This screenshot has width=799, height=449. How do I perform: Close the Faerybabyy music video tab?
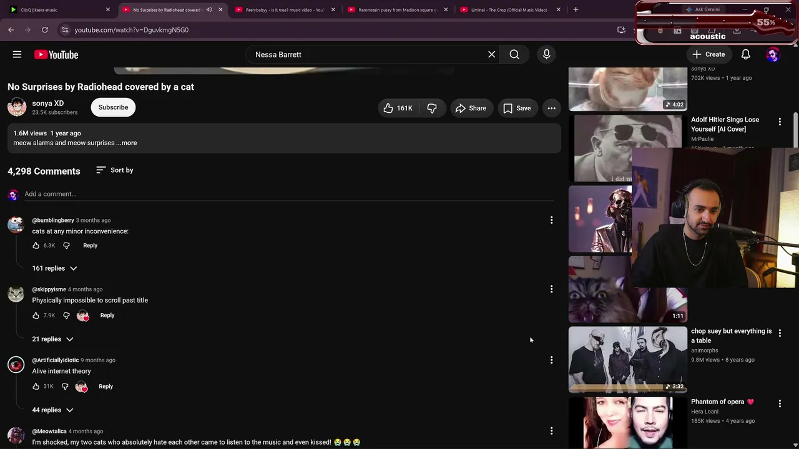[333, 9]
